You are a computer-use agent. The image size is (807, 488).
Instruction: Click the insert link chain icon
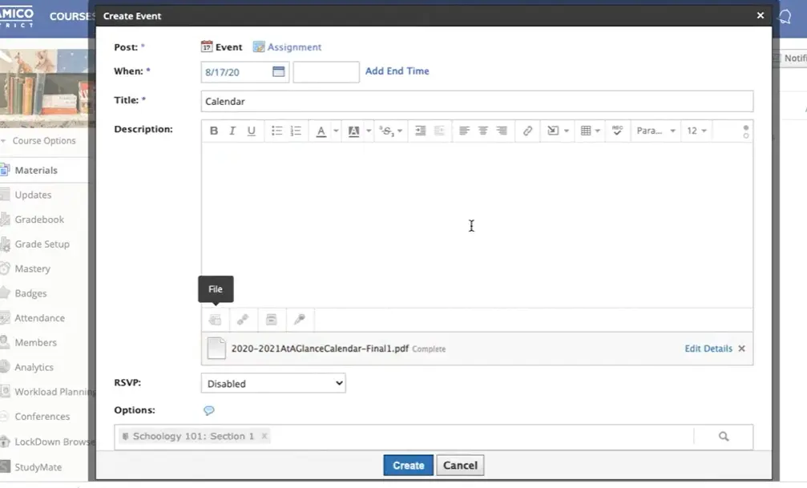pyautogui.click(x=527, y=131)
